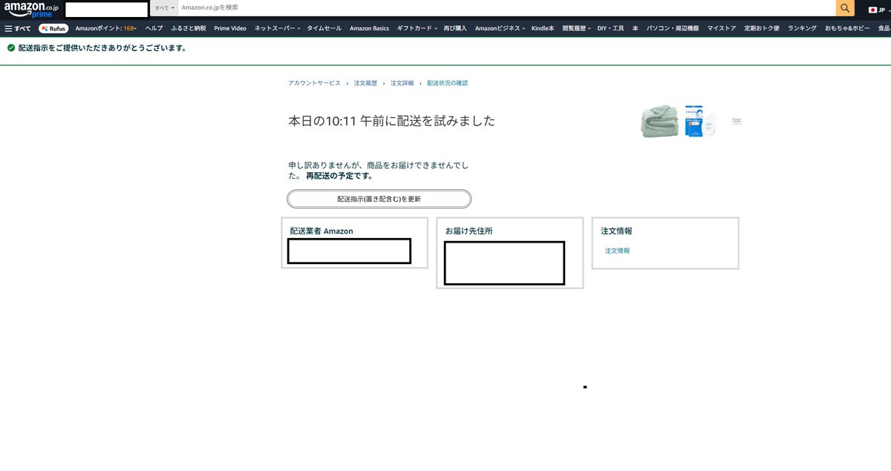This screenshot has width=891, height=471.
Task: Expand the ギフトカード menu
Action: tap(417, 28)
